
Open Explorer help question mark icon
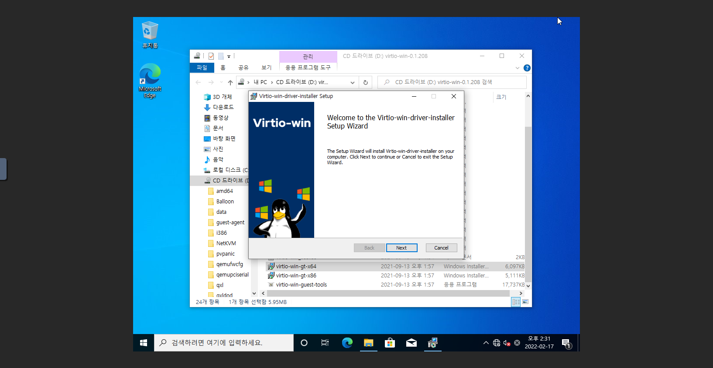pos(527,68)
